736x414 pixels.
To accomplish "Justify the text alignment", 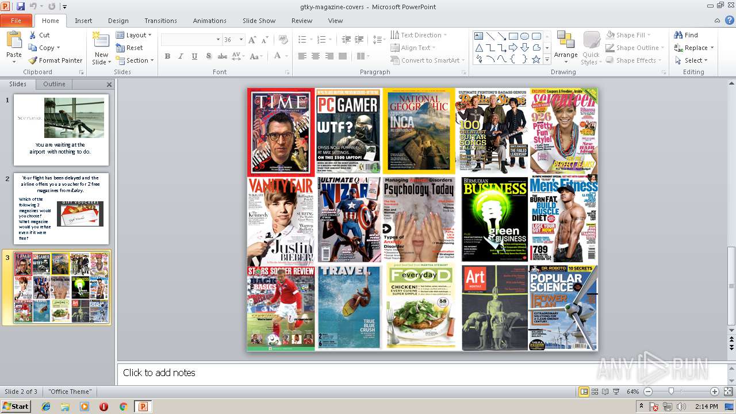I will 343,56.
